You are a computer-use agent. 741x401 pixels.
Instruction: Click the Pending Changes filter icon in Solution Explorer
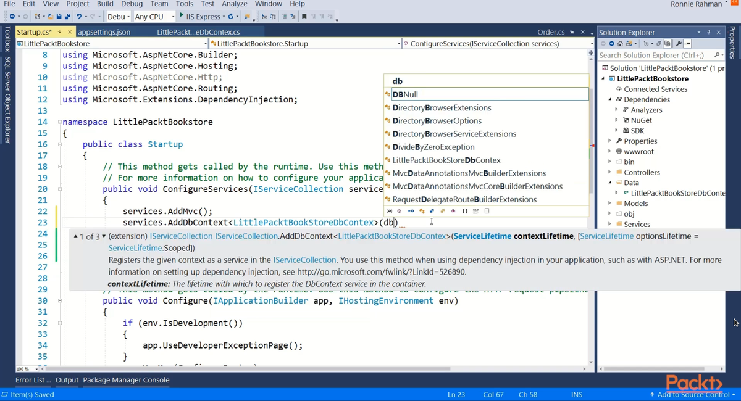(x=646, y=43)
